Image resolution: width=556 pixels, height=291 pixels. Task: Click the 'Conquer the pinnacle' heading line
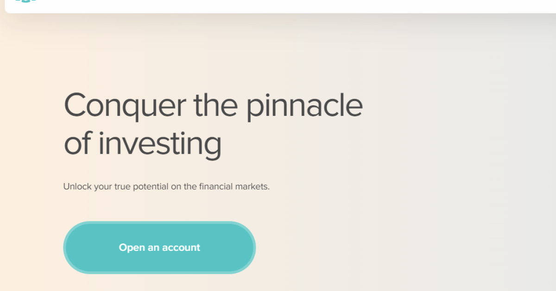pyautogui.click(x=213, y=105)
